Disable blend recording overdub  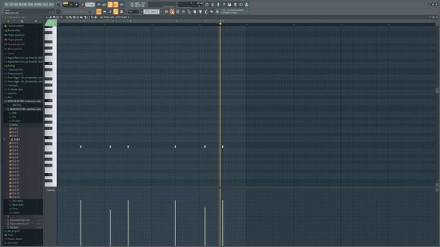pyautogui.click(x=115, y=5)
